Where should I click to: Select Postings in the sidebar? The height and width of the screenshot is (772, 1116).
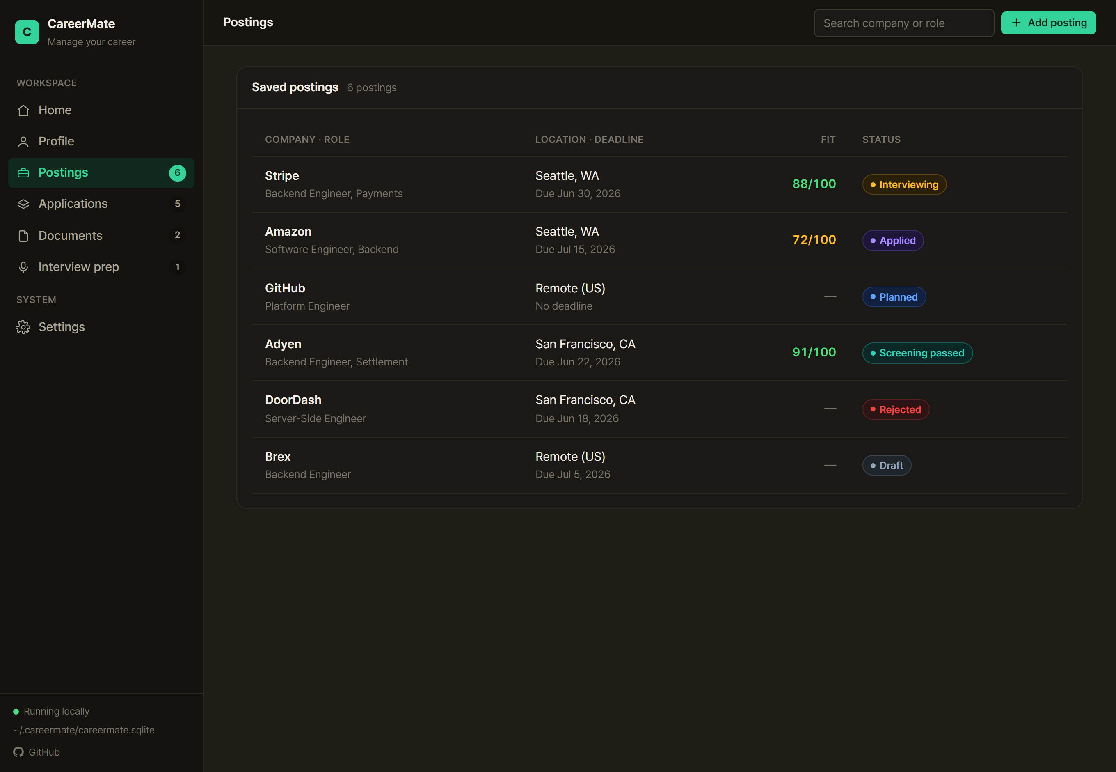click(101, 173)
